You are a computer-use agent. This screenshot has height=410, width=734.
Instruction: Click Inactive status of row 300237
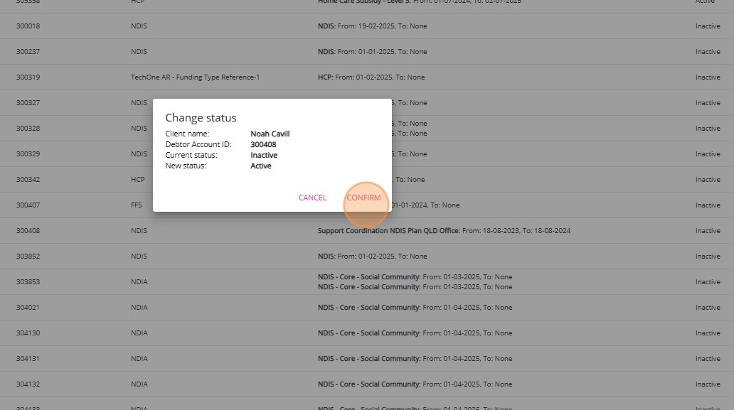[x=708, y=52]
